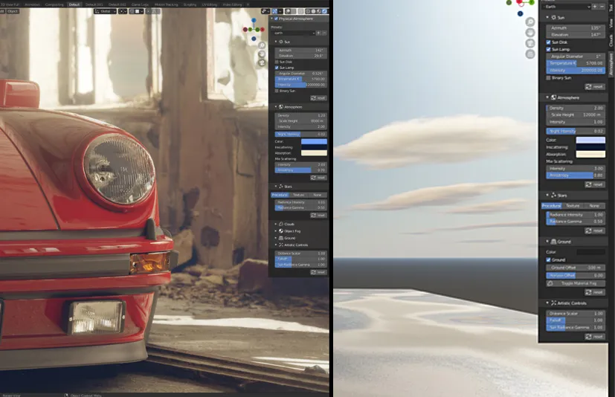Collapse Sun section in left panel
The image size is (615, 397).
(276, 42)
